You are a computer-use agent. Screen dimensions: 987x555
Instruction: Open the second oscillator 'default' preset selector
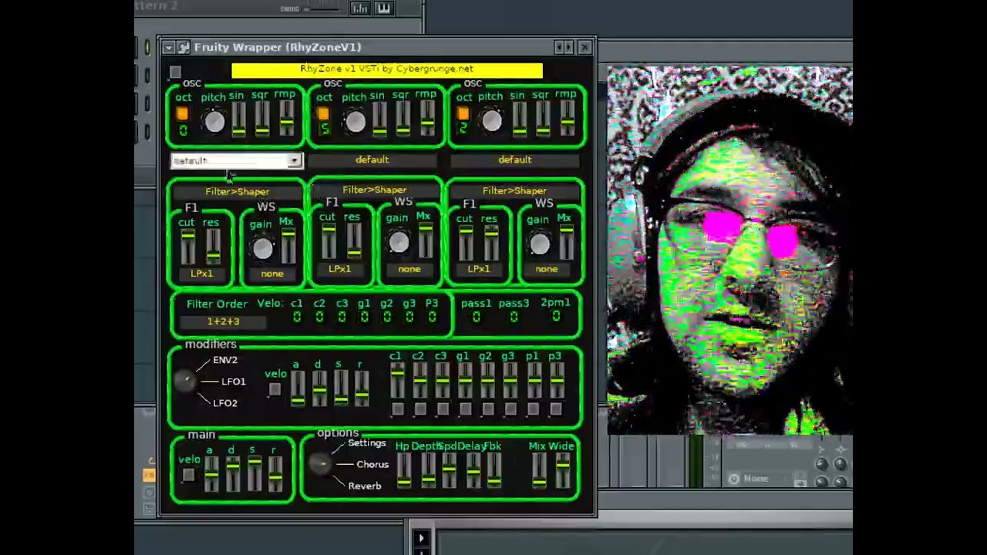(x=372, y=160)
